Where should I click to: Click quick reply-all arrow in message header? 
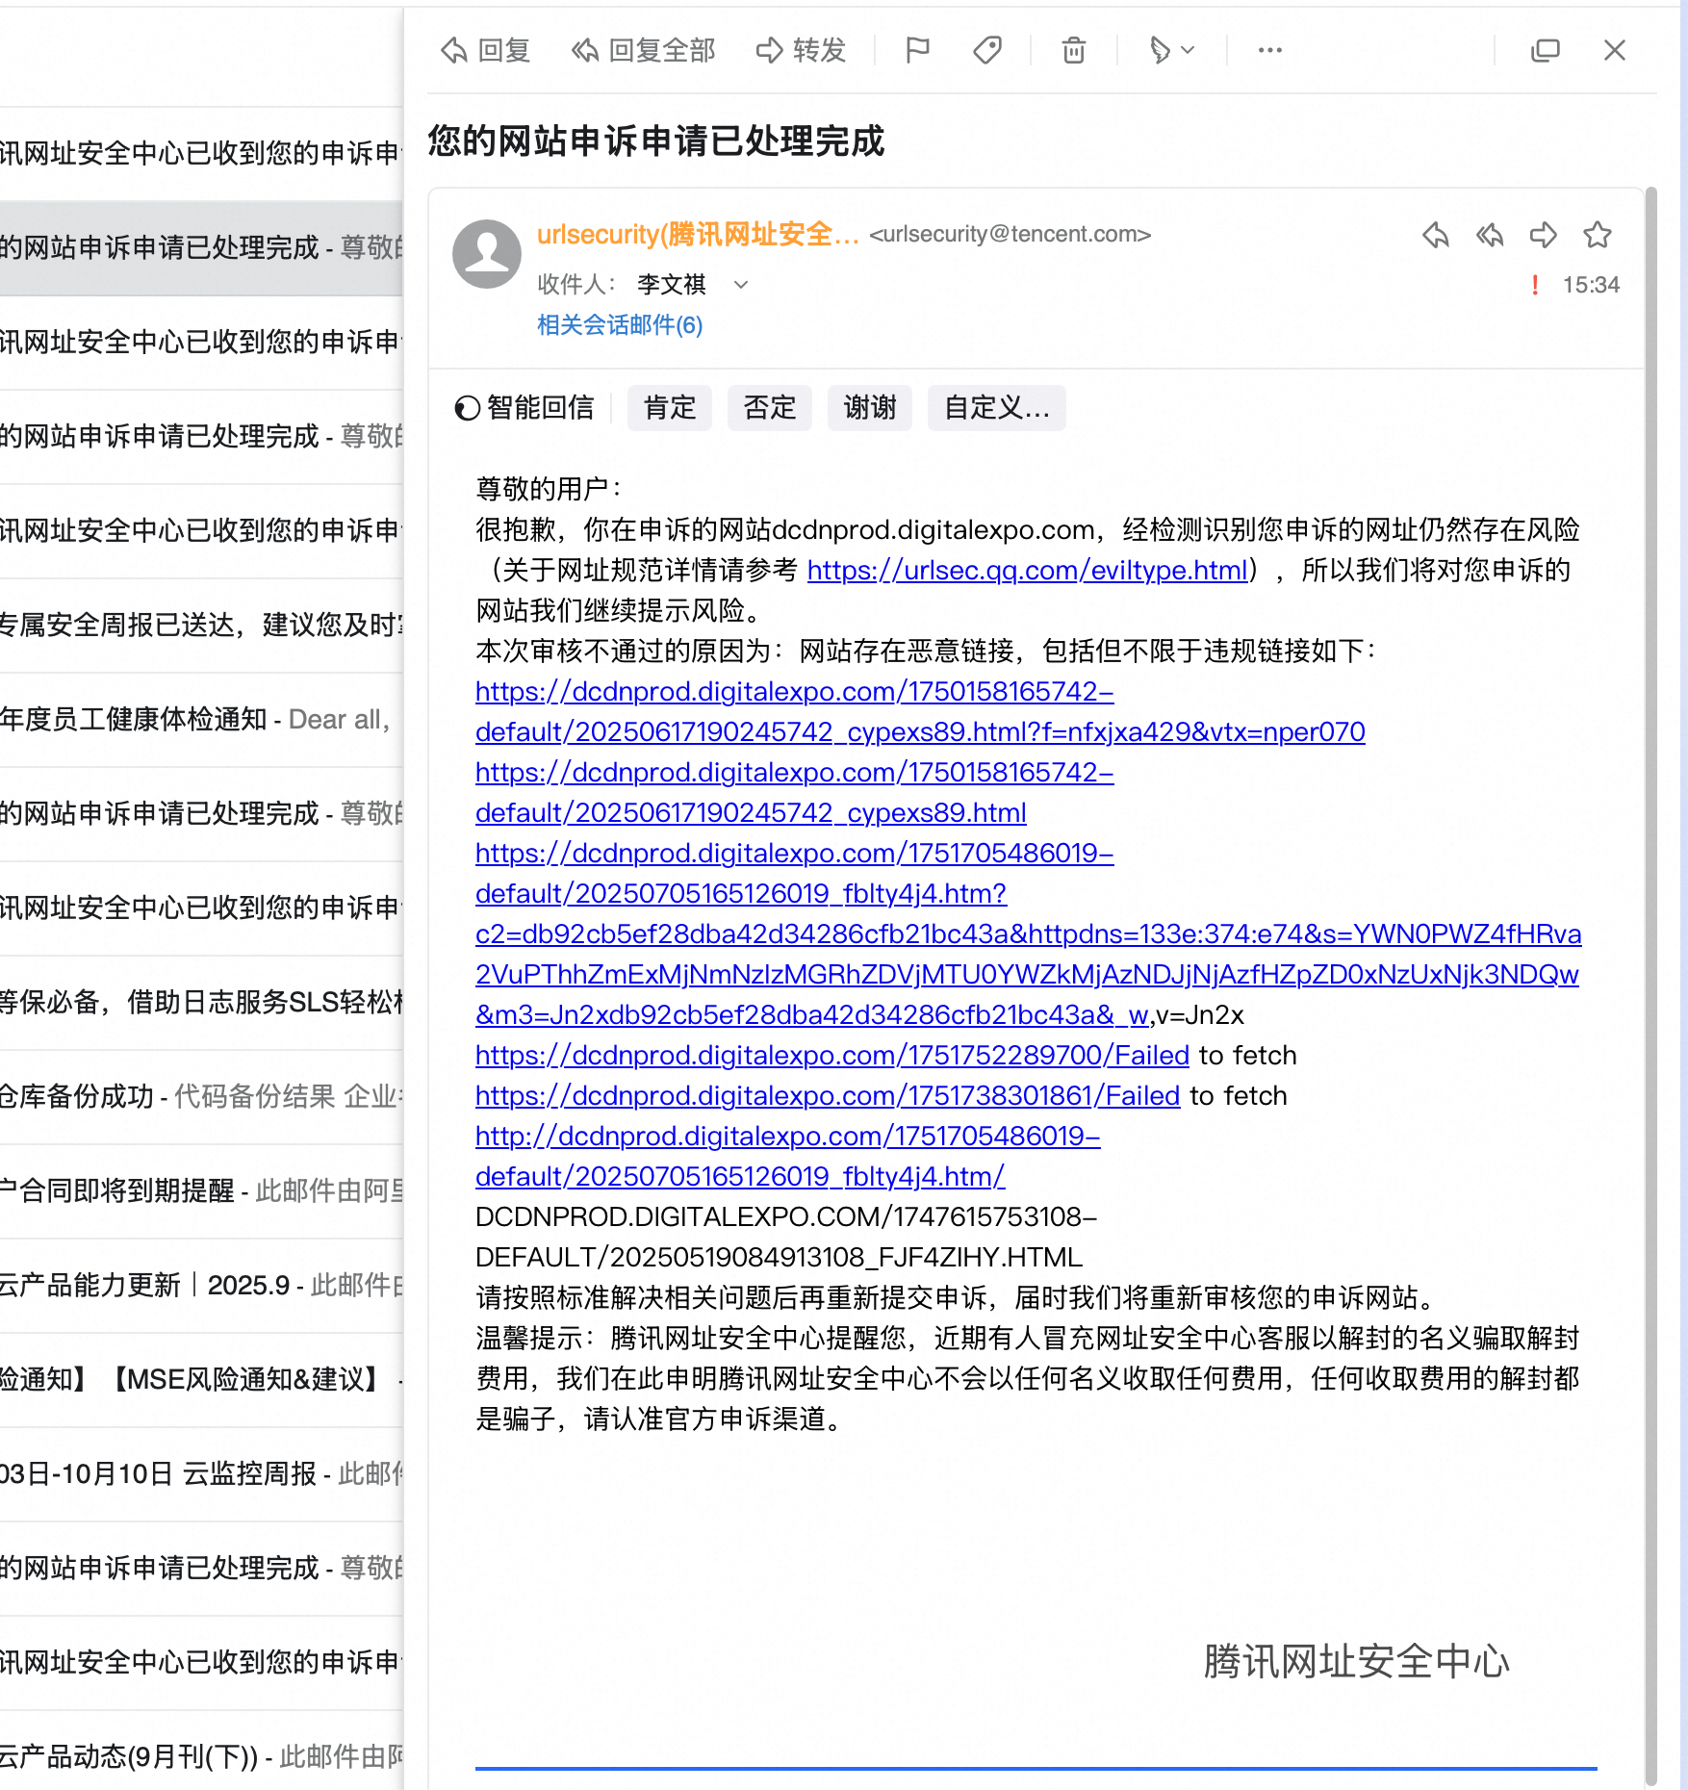(x=1490, y=235)
